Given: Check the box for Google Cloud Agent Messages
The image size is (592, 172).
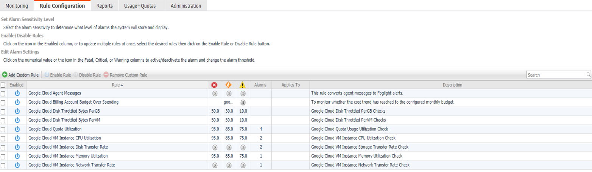Looking at the screenshot, I should pos(3,93).
